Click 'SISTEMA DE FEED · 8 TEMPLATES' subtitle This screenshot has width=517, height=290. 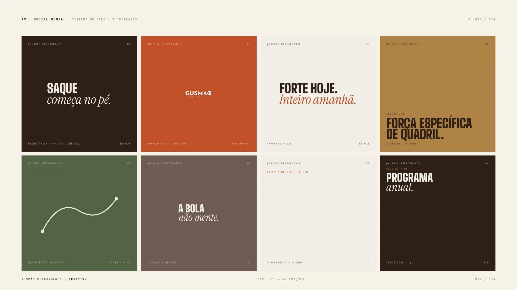104,19
